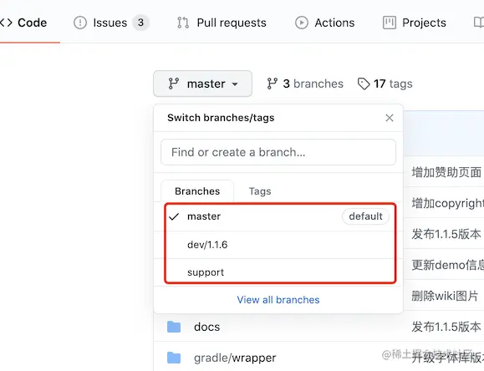Open docs row commit message 发布1.1.5版本
The image size is (484, 371).
pos(446,327)
